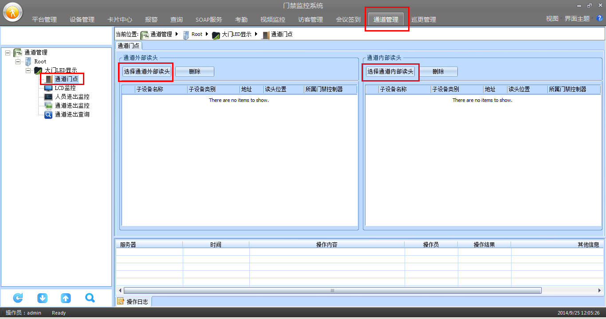The height and width of the screenshot is (319, 606).
Task: Open the 访客管理 menu tab
Action: pyautogui.click(x=311, y=19)
